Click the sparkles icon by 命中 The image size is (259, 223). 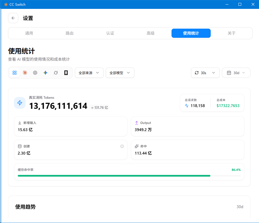point(137,146)
